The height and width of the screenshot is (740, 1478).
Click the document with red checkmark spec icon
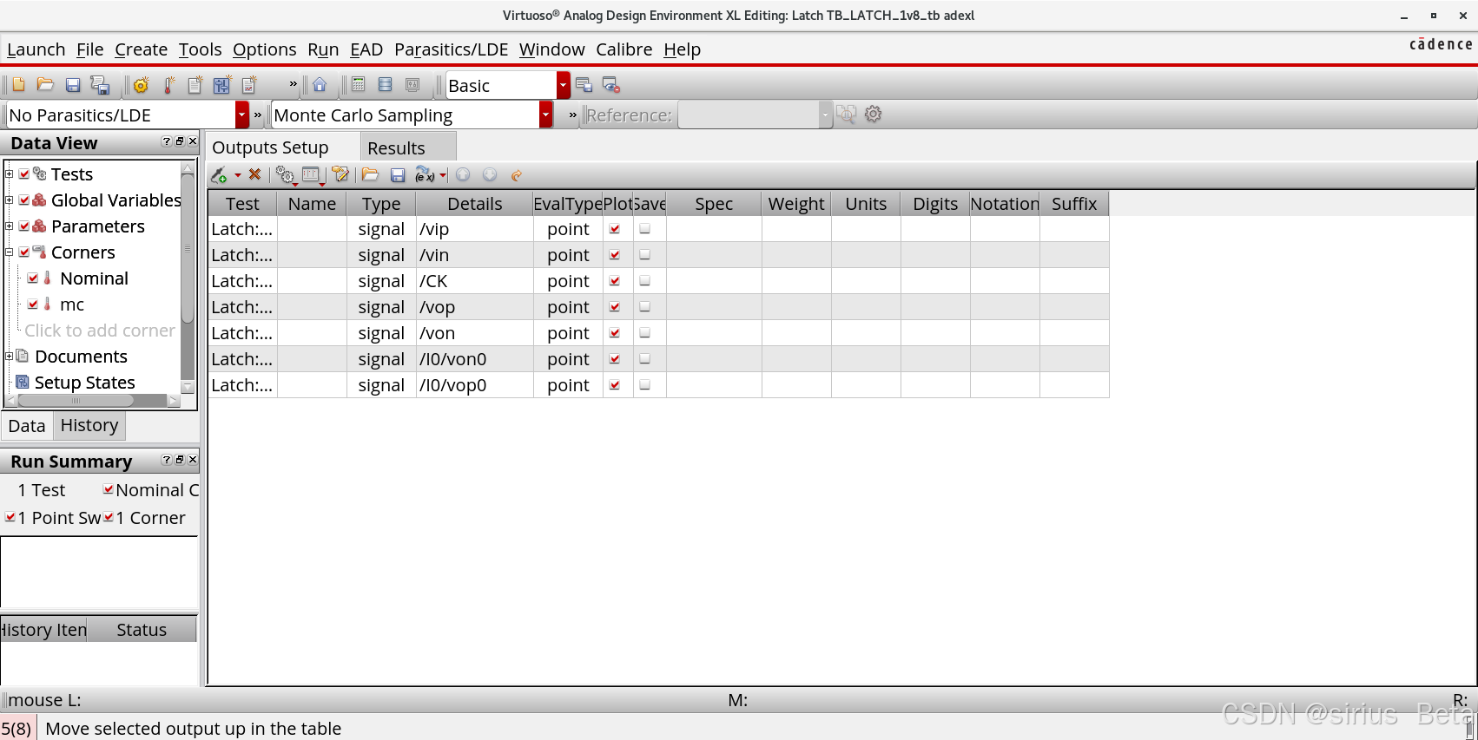click(x=249, y=85)
